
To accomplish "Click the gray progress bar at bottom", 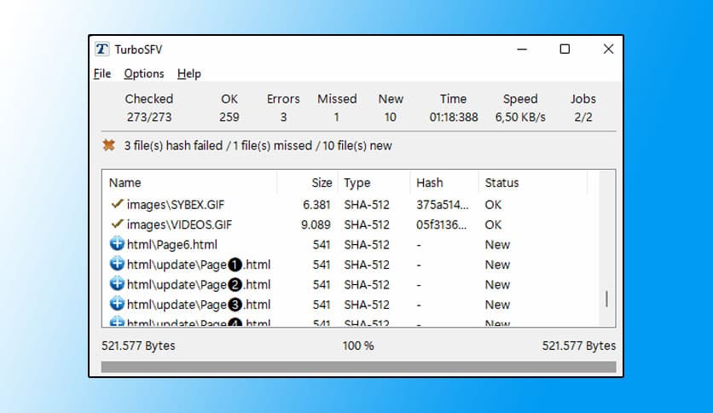I will (x=358, y=367).
